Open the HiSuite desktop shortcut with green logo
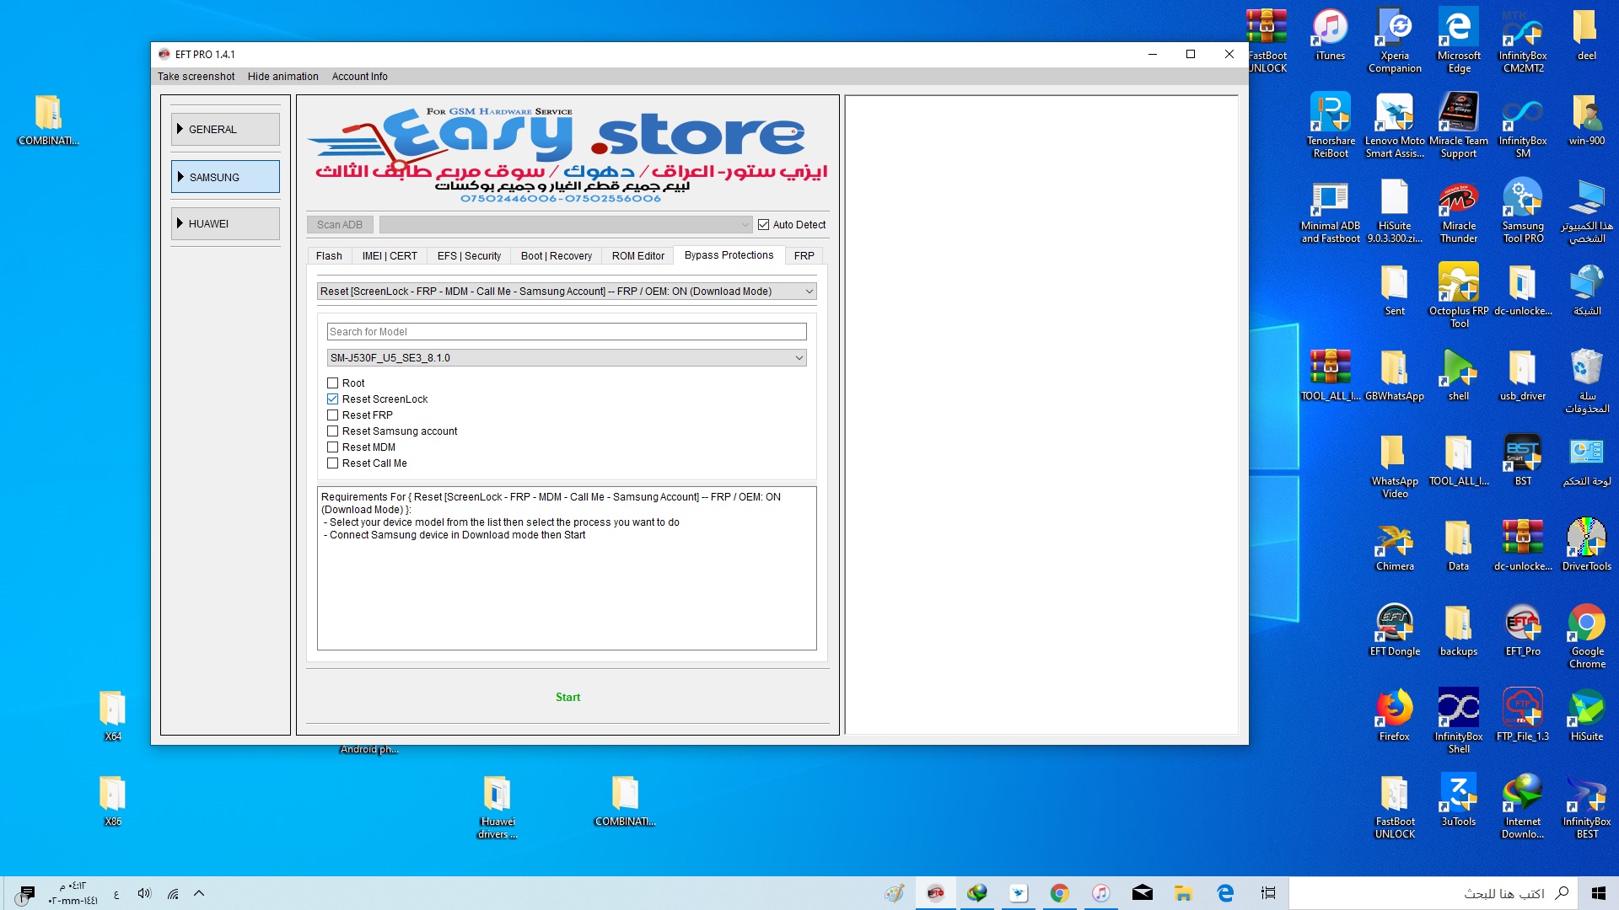1619x910 pixels. 1587,715
